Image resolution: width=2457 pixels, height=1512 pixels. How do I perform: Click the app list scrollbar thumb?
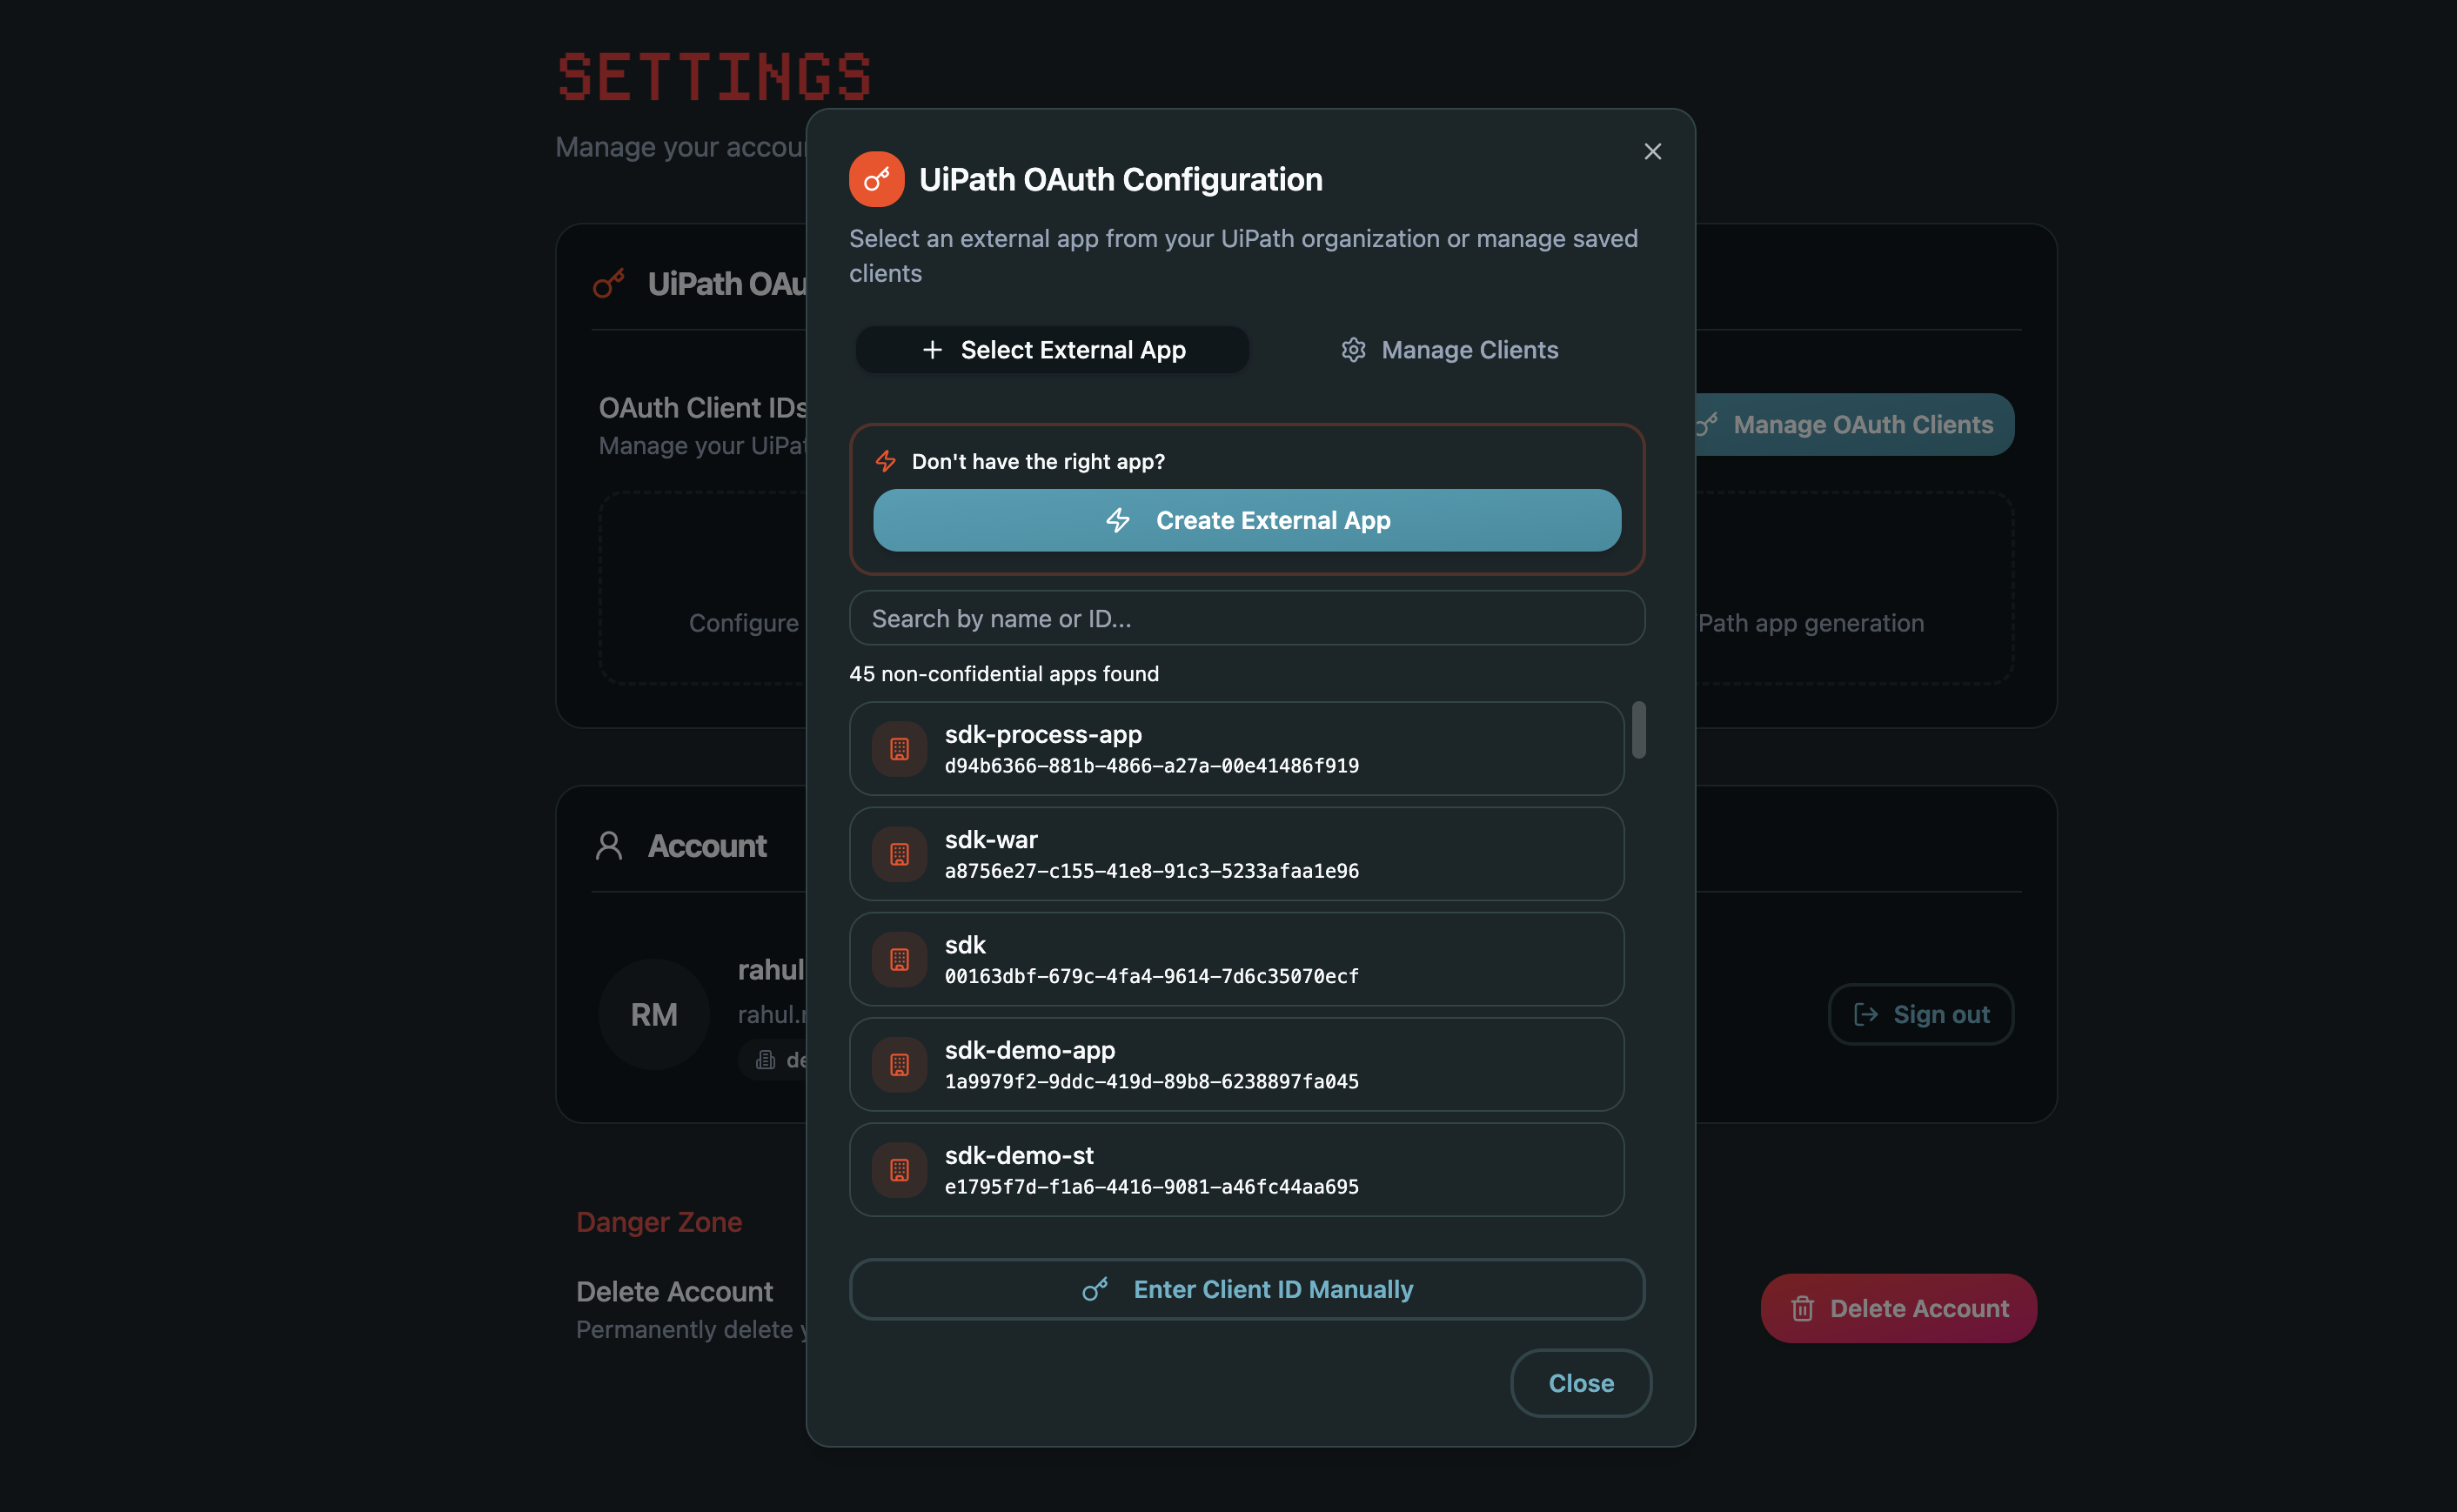(1638, 730)
